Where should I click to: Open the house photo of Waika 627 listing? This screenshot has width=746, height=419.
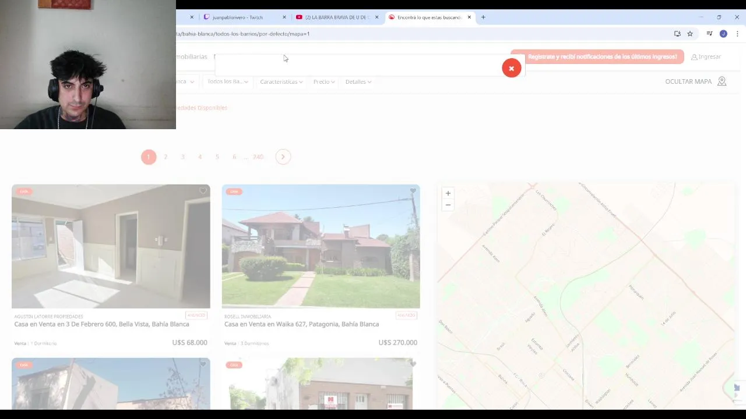(321, 246)
